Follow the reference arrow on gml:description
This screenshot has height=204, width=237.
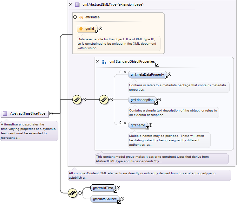click(x=156, y=103)
